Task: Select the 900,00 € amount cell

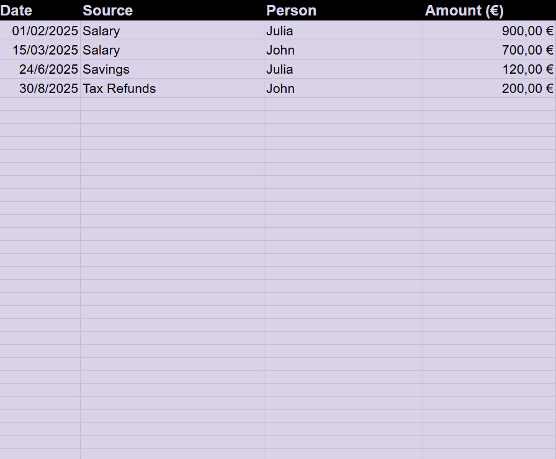Action: click(527, 31)
